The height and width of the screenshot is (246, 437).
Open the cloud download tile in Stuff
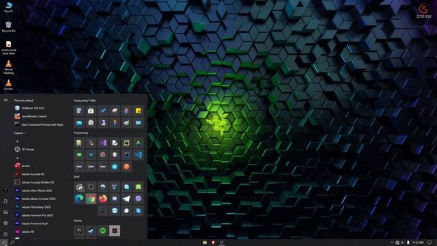click(x=103, y=187)
